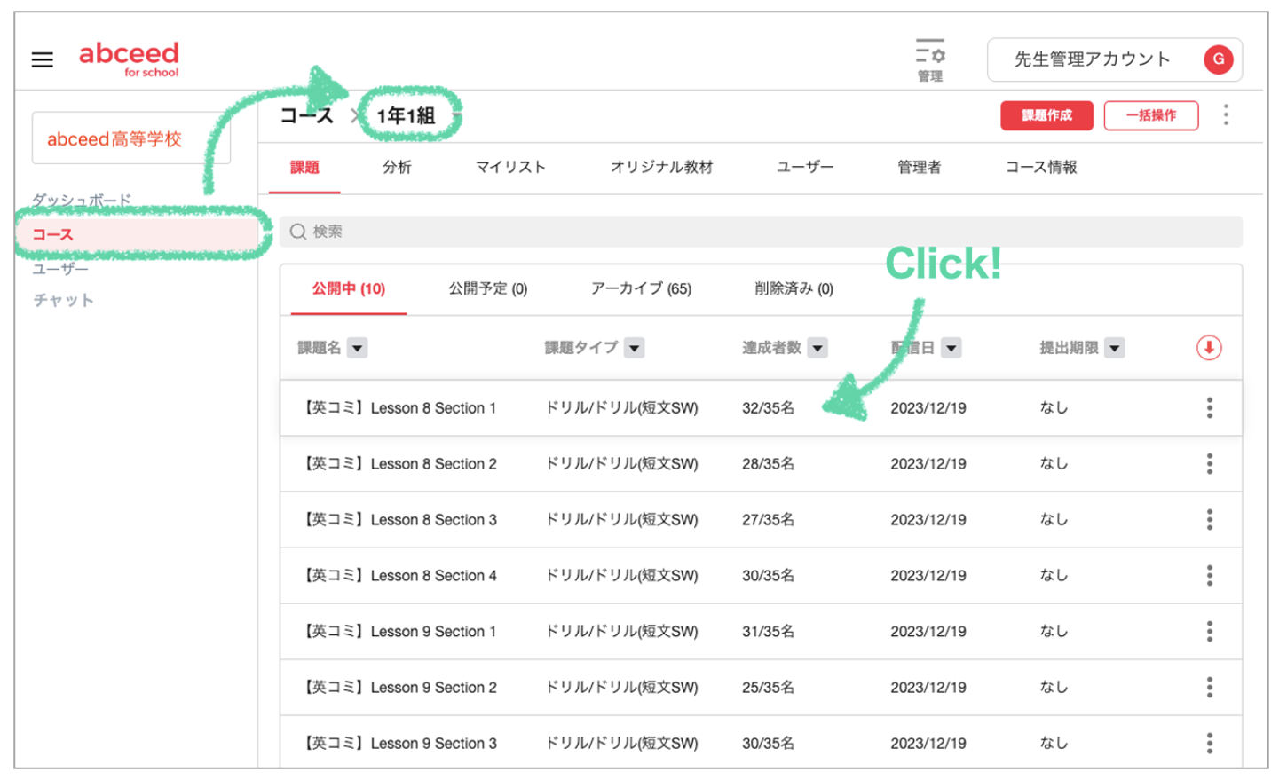Click the 31/35名 achievement count

tap(768, 632)
